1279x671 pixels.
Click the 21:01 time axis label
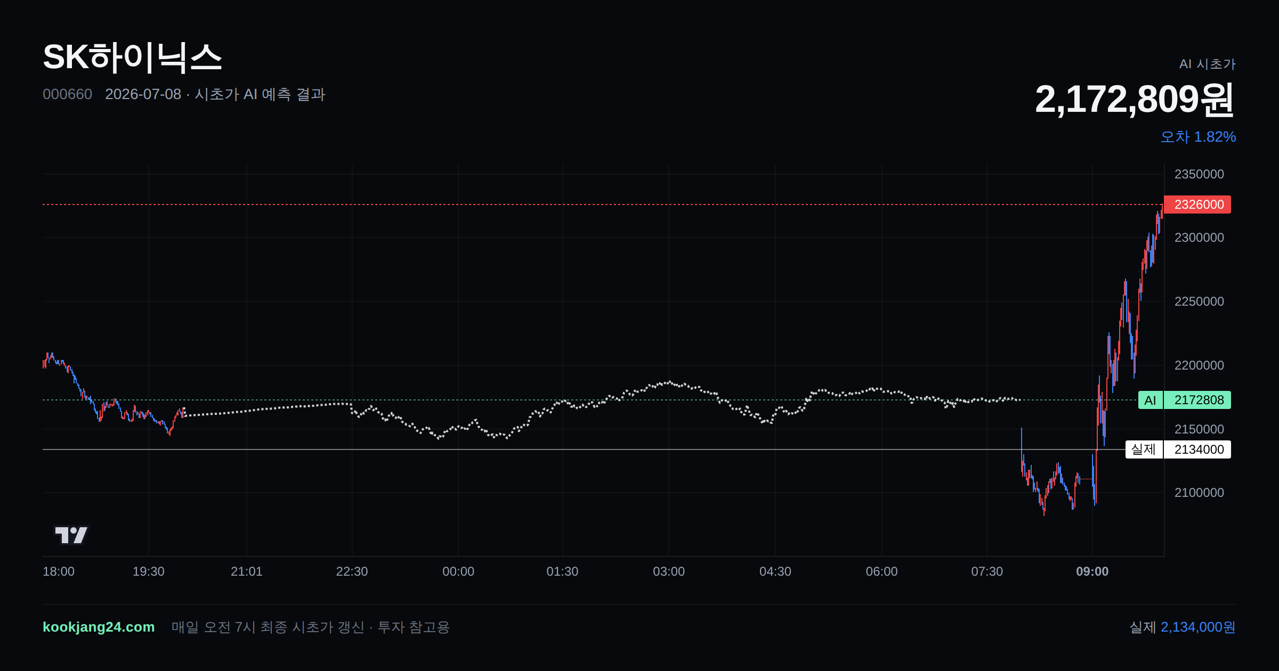pyautogui.click(x=246, y=571)
